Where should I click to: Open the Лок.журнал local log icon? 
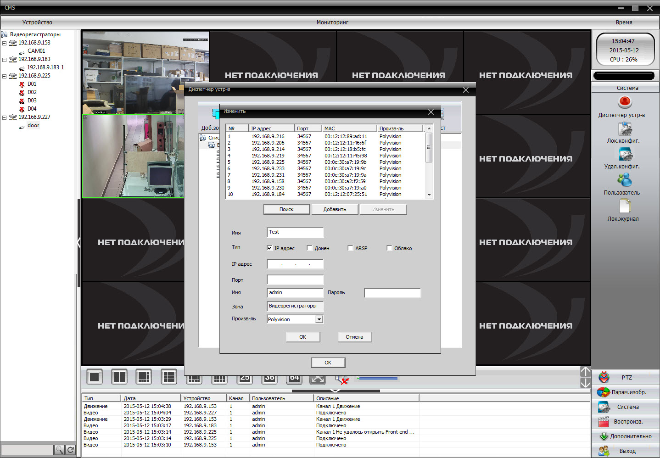point(625,206)
